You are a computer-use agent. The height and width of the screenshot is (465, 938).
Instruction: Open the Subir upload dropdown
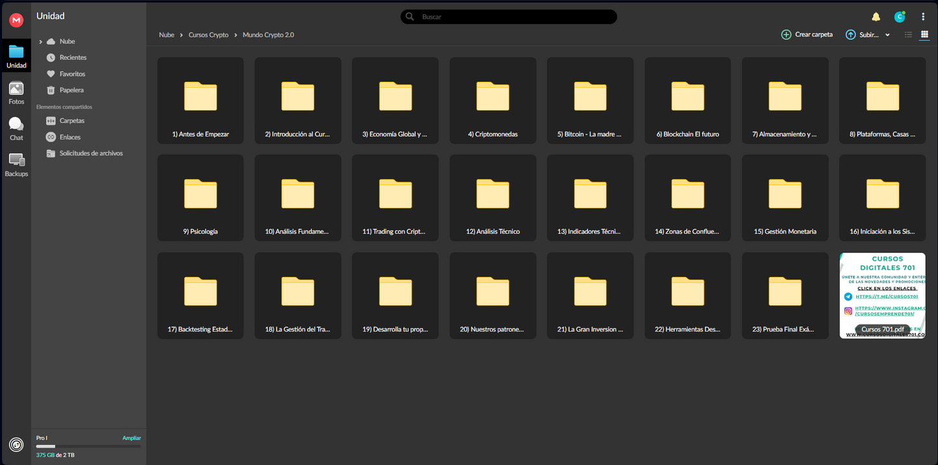868,34
